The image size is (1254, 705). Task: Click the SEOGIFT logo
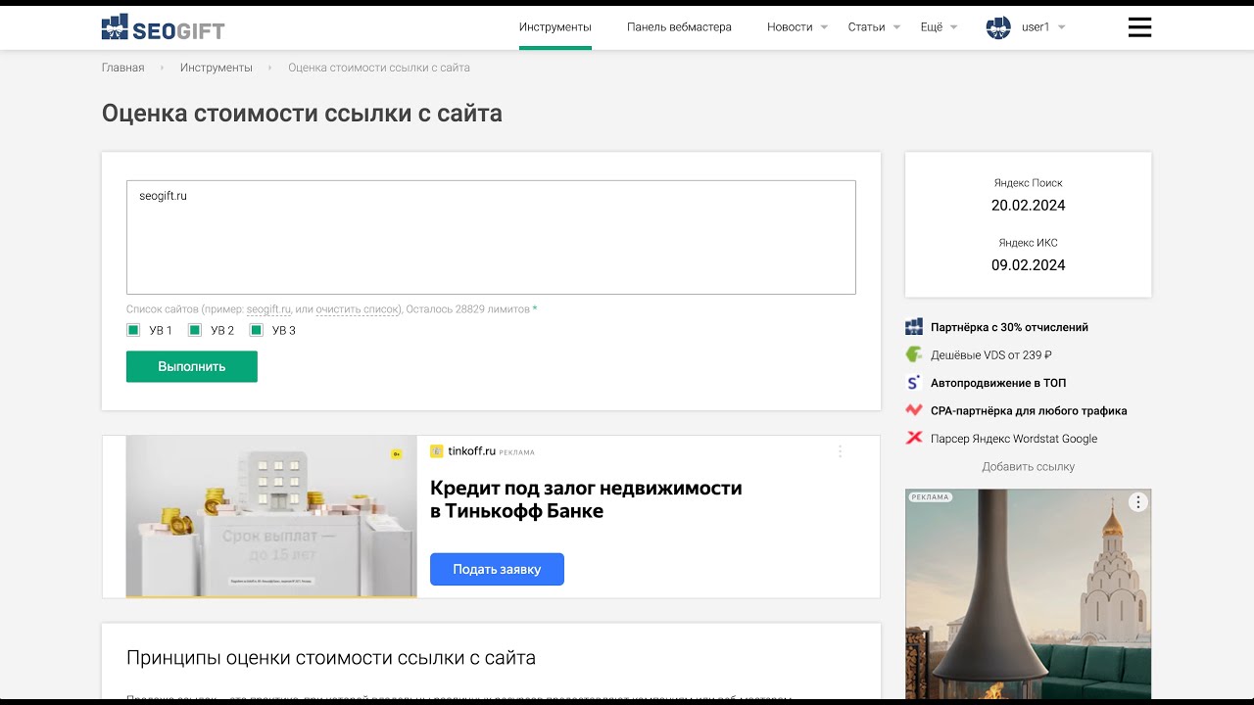(163, 27)
